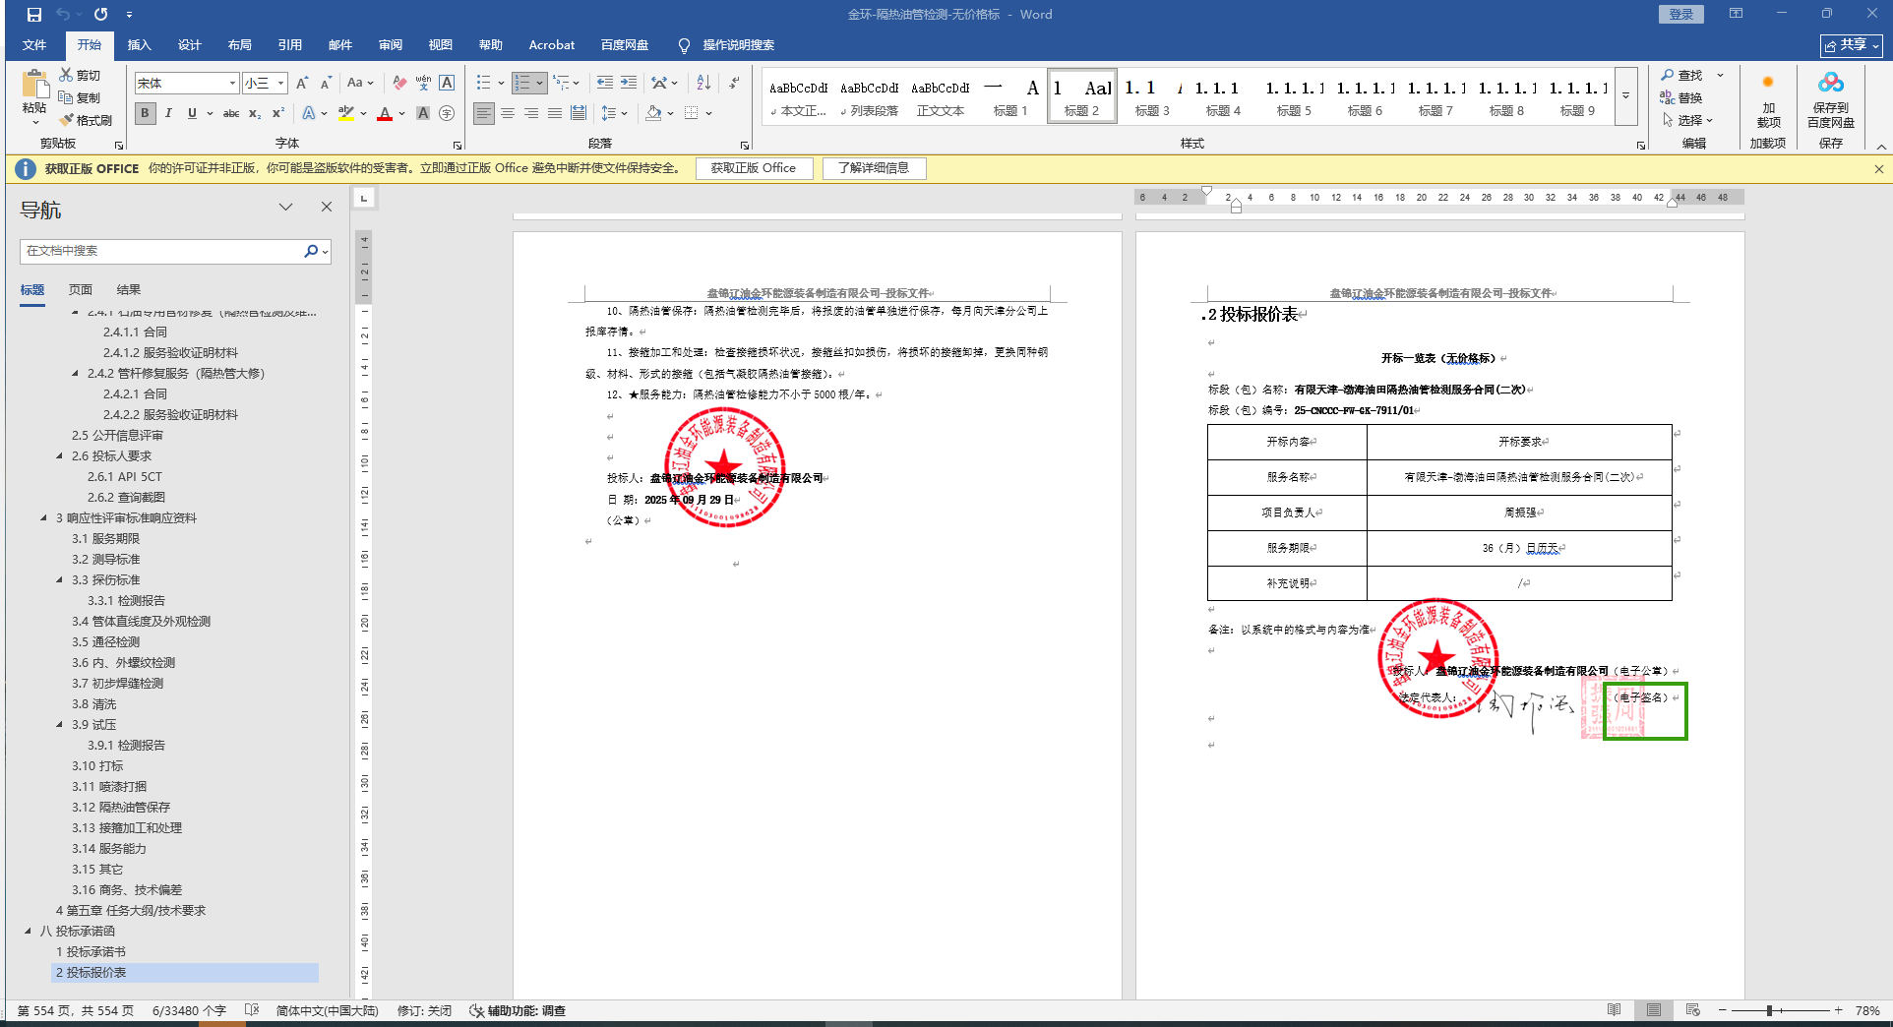Click the zoom slider handle in the status bar
The height and width of the screenshot is (1027, 1893).
click(x=1769, y=1010)
